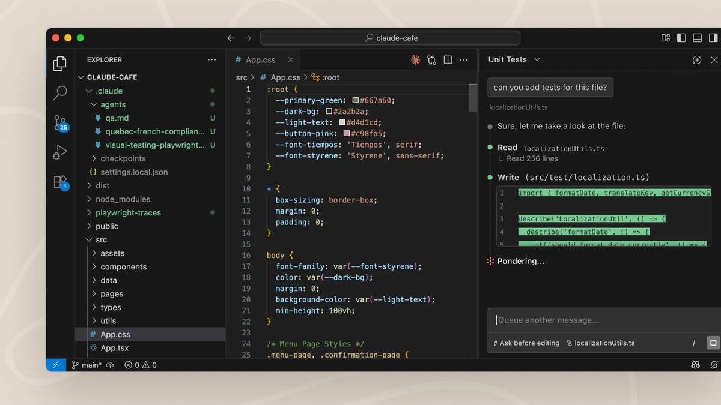Image resolution: width=721 pixels, height=405 pixels.
Task: Open the Extensions view in activity bar
Action: (61, 182)
